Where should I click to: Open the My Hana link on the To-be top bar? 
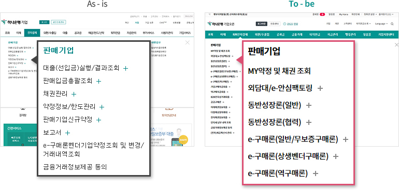click(344, 14)
